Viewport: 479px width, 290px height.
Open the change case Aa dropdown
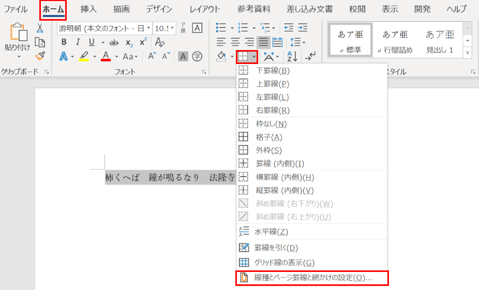[x=130, y=57]
